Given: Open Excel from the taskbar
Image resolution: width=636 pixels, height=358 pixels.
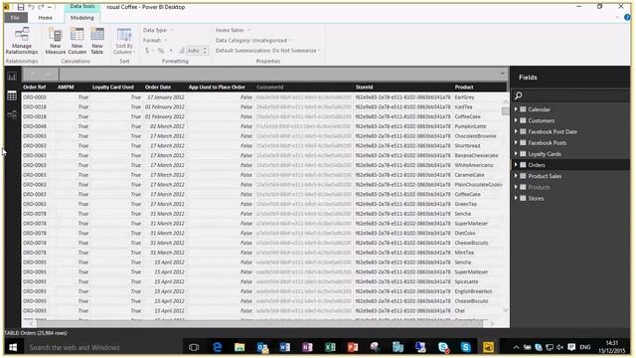Looking at the screenshot, I should [x=330, y=347].
